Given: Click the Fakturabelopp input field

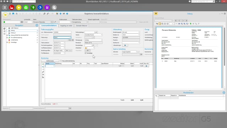Looking at the screenshot, I should click(91, 32).
